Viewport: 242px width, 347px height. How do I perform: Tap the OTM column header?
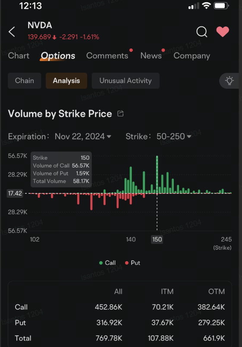(x=217, y=292)
